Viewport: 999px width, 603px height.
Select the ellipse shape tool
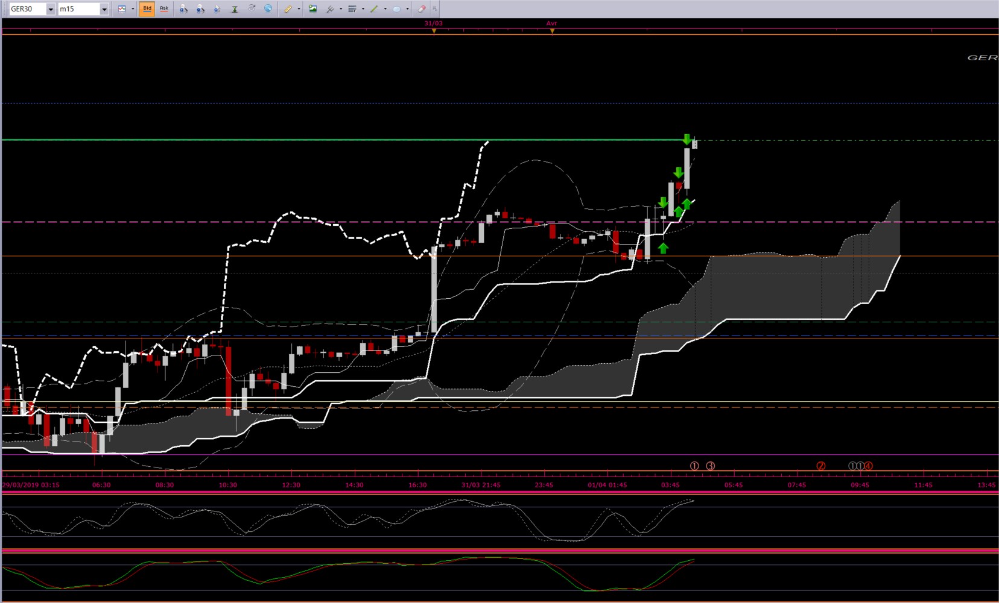tap(397, 9)
